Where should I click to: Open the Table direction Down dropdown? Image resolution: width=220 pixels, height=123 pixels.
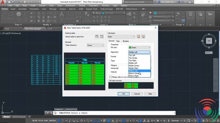(96, 45)
